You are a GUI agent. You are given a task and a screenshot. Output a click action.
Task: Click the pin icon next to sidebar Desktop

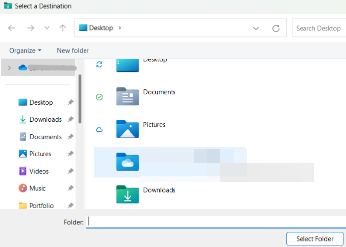[70, 102]
